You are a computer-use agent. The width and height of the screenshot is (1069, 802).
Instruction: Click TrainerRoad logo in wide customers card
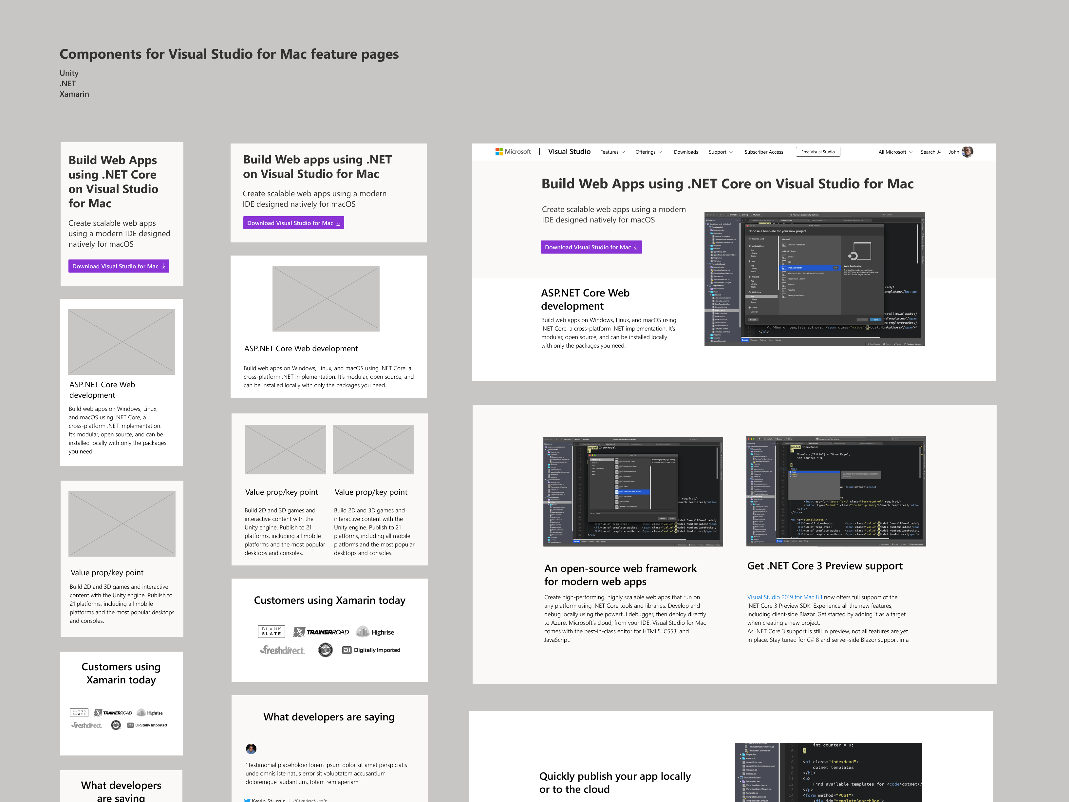tap(321, 632)
